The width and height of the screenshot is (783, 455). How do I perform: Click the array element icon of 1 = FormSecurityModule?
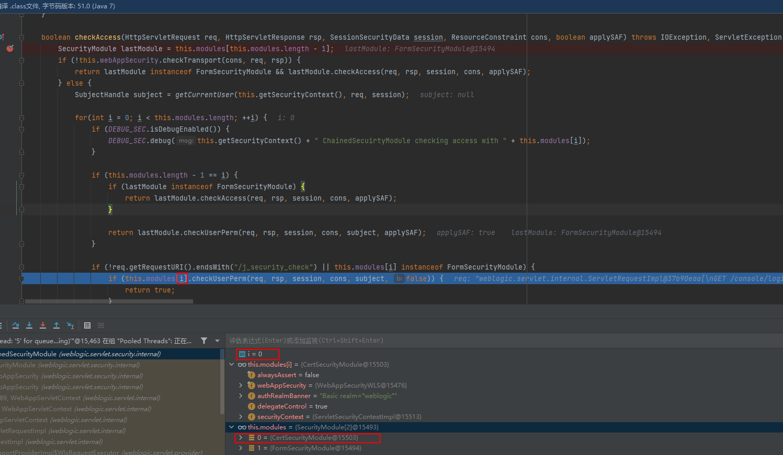point(252,448)
